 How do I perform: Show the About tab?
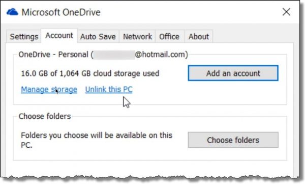199,37
